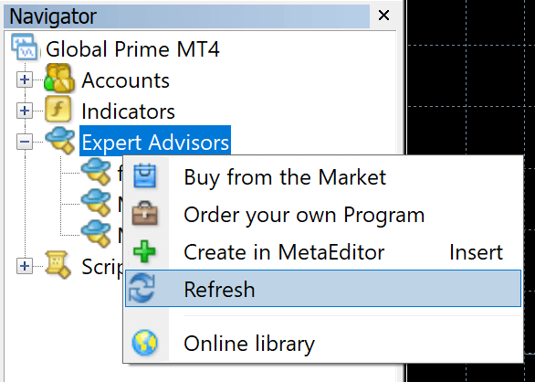Collapse the Expert Advisors tree node
This screenshot has width=535, height=382.
click(x=25, y=142)
